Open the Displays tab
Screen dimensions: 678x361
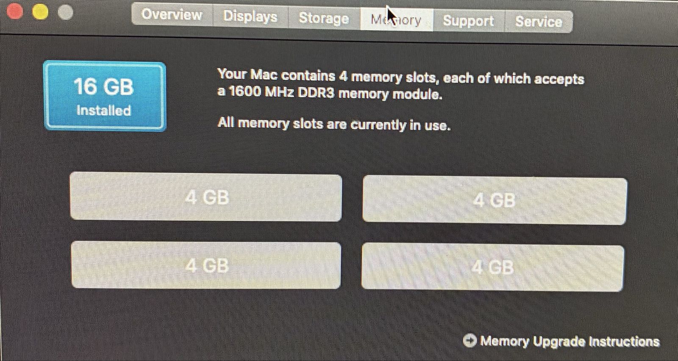250,17
